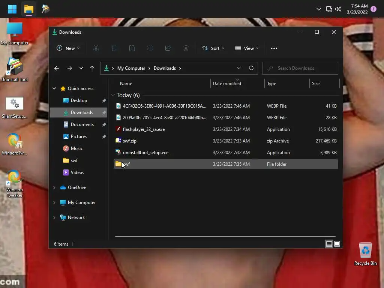The height and width of the screenshot is (288, 384).
Task: Expand the OneDrive tree node
Action: (54, 187)
